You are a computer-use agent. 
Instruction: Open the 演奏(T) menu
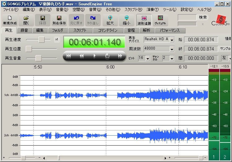[x=152, y=10]
